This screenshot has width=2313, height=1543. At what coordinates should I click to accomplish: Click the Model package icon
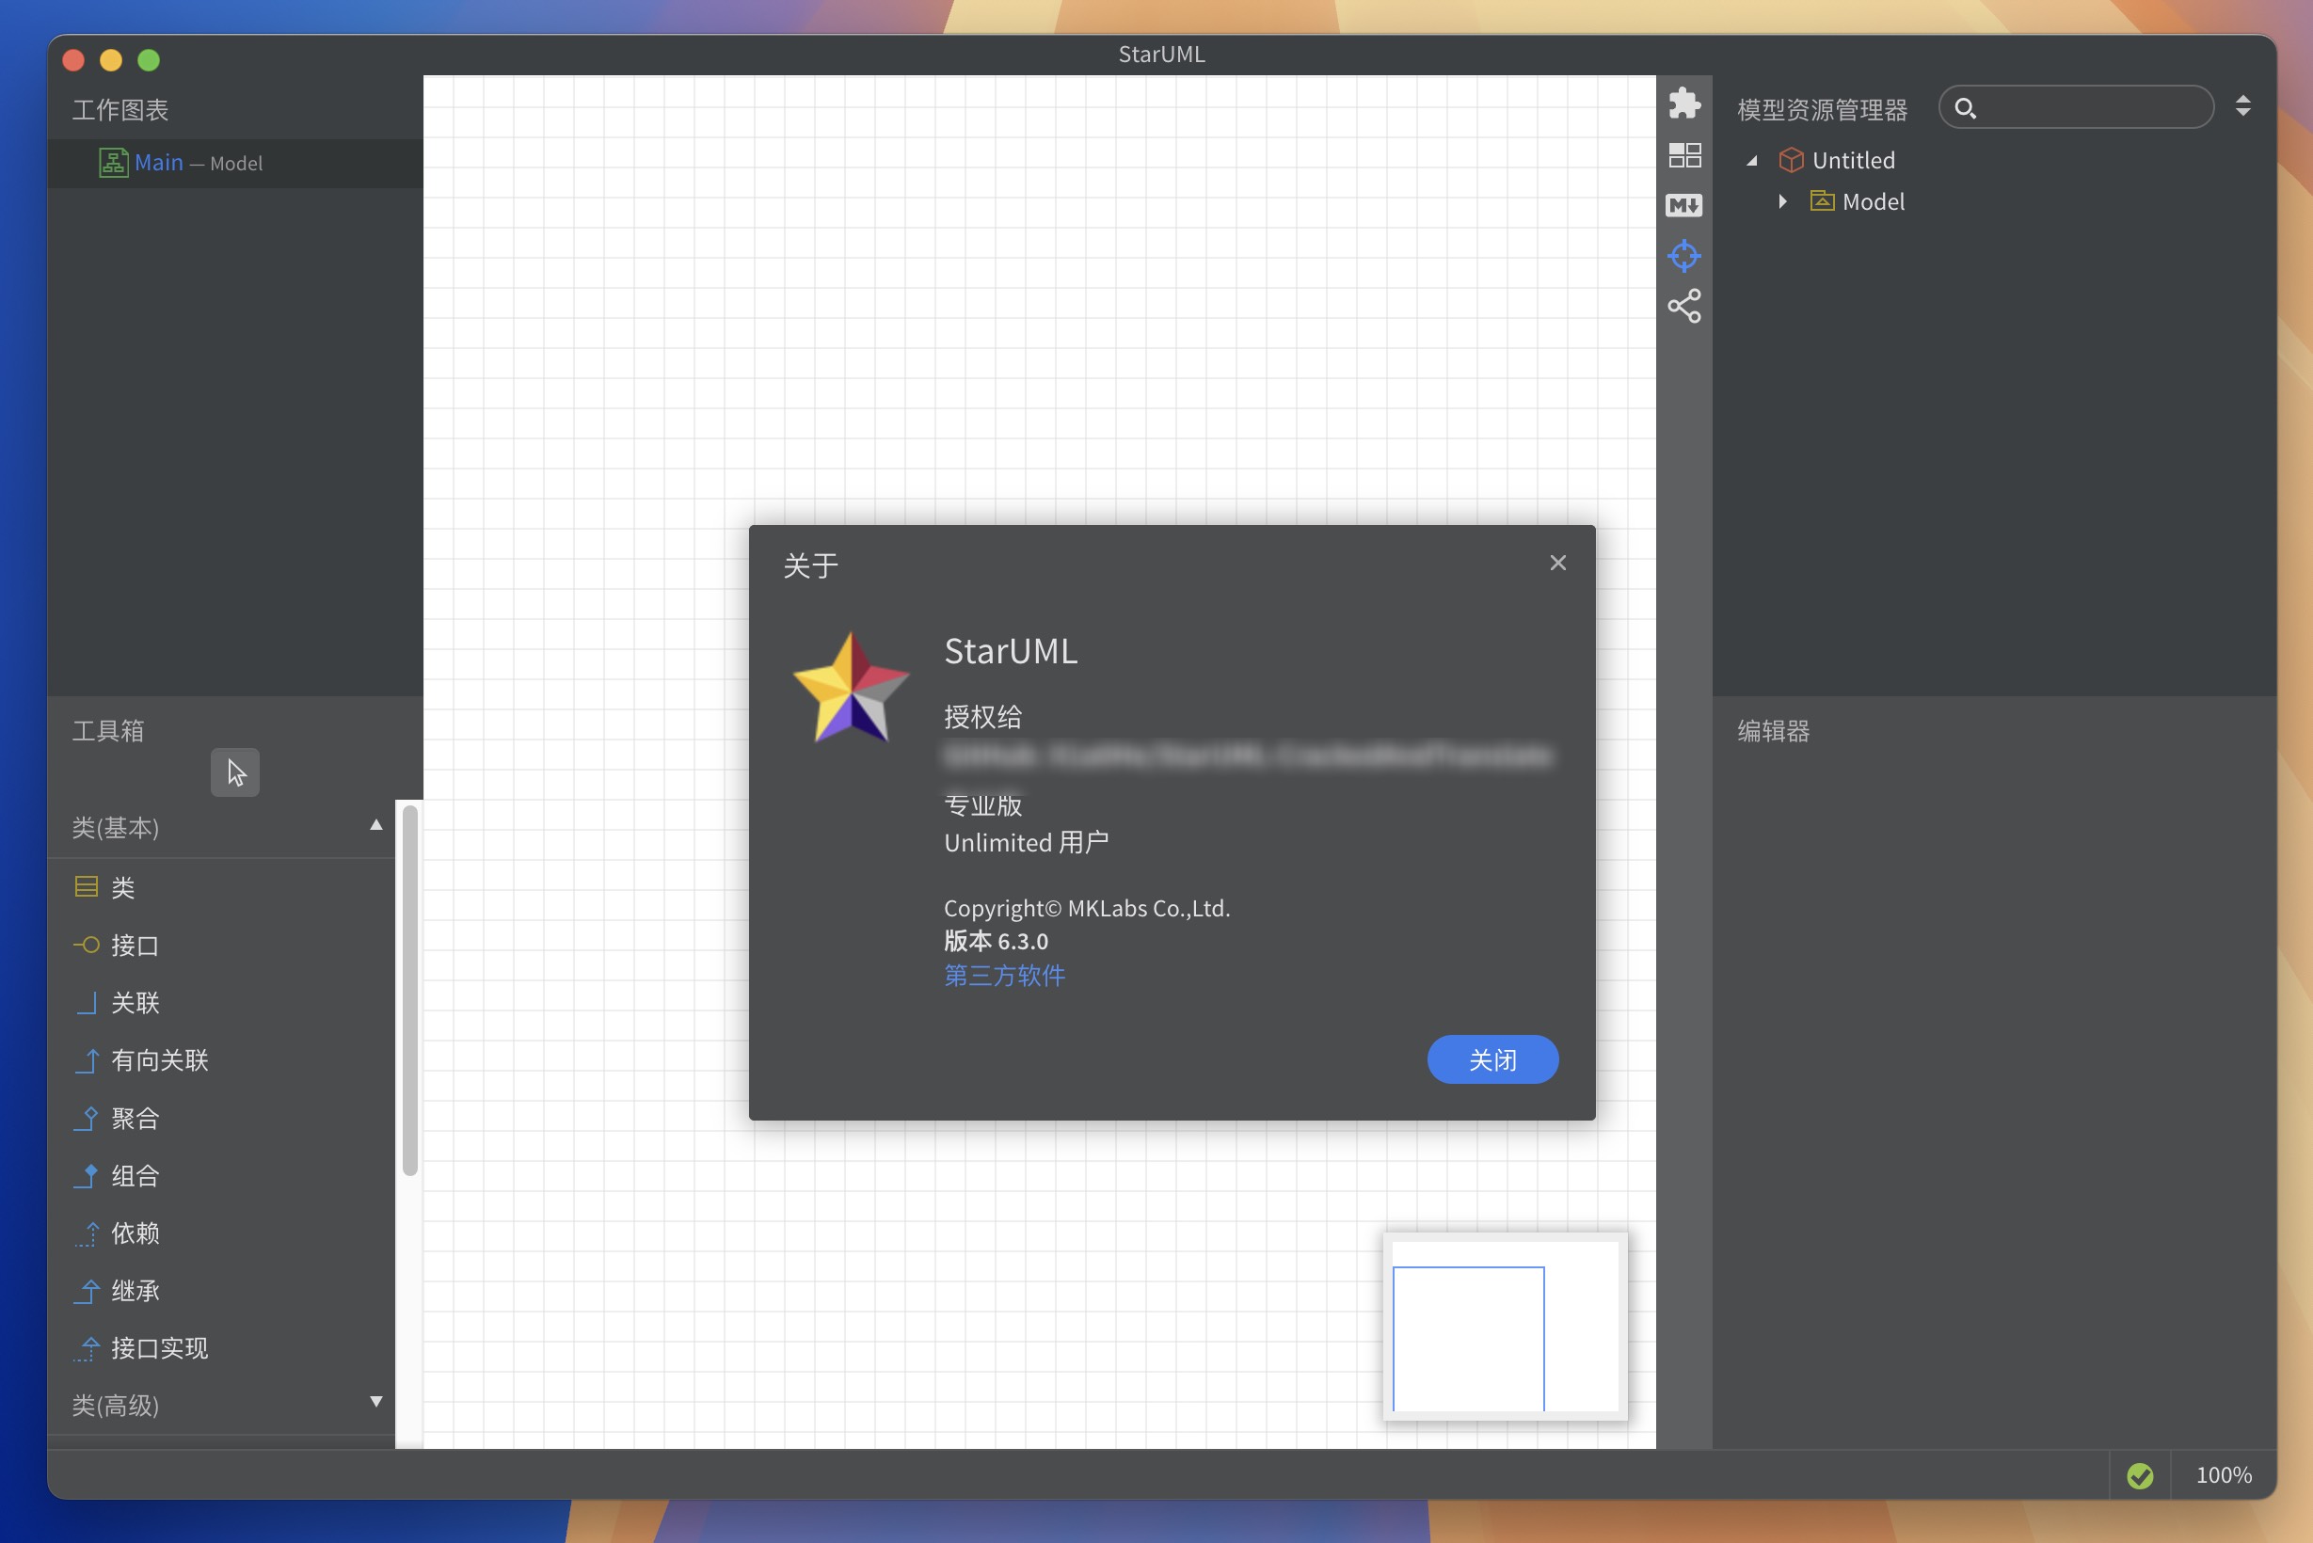[1822, 200]
